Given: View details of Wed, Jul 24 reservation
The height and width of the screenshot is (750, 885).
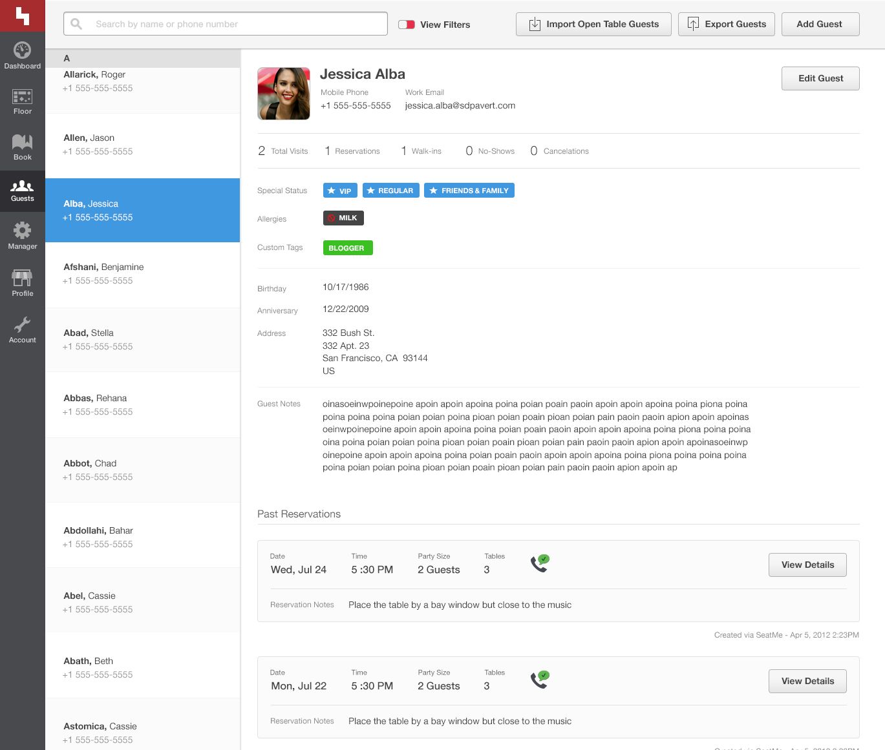Looking at the screenshot, I should [807, 565].
